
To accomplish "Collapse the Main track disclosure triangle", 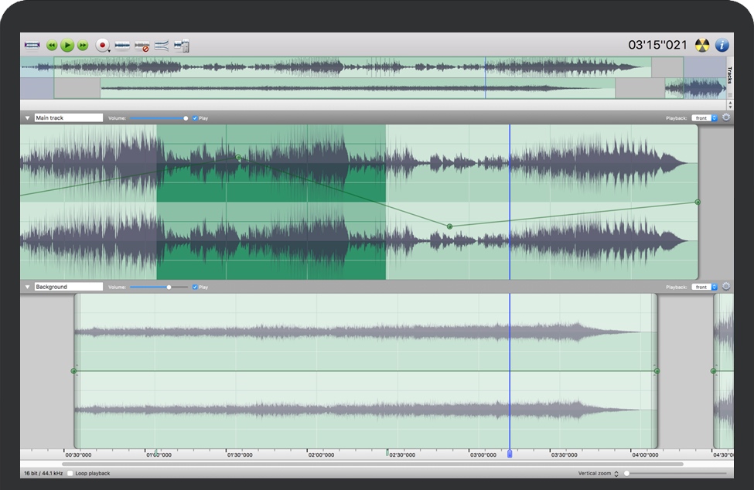I will point(28,118).
